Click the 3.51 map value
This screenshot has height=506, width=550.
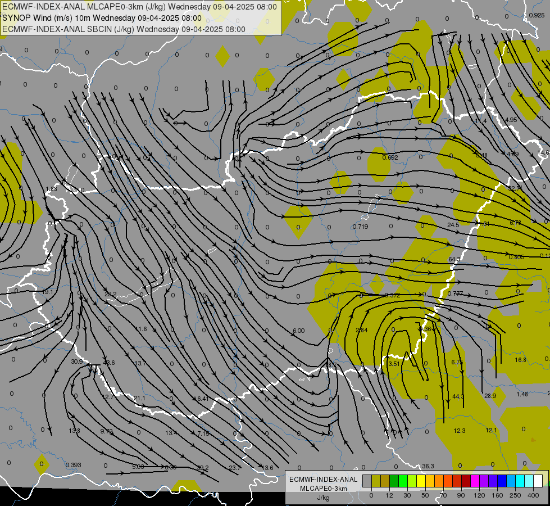(x=394, y=364)
